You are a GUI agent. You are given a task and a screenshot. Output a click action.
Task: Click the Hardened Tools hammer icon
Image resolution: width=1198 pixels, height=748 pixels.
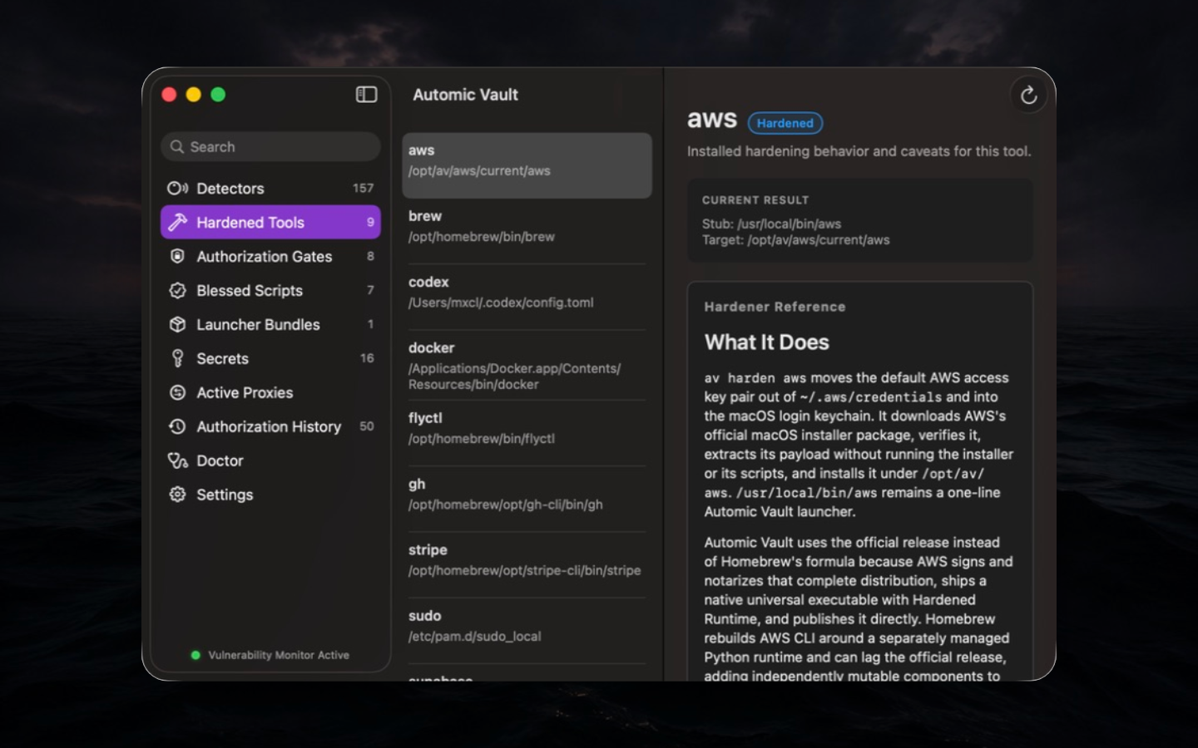177,223
